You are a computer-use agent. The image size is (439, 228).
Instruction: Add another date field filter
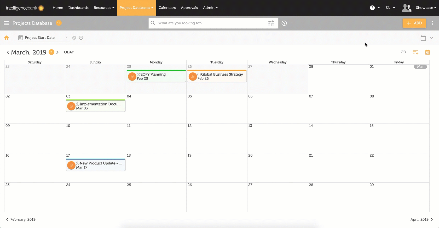[x=81, y=38]
